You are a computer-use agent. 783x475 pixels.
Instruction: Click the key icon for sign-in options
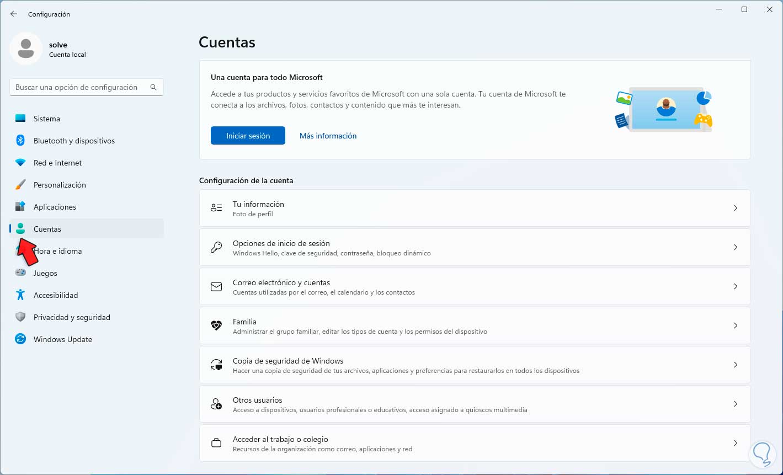coord(216,247)
